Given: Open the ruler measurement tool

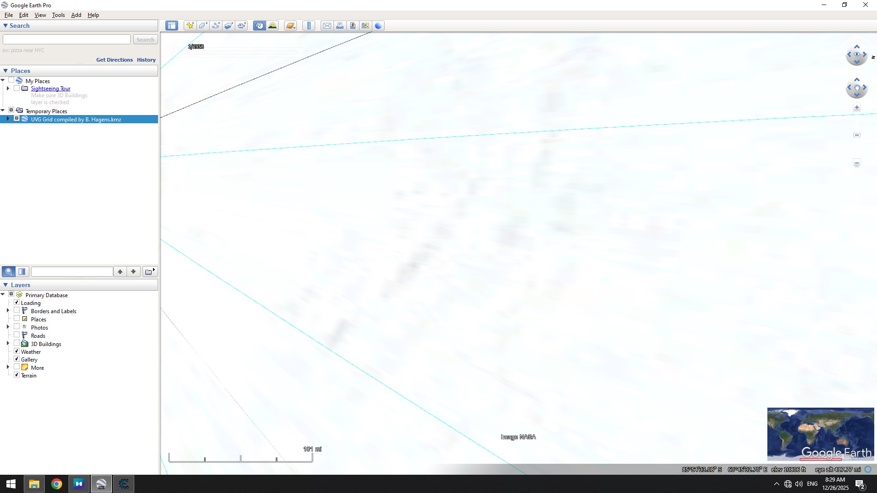Looking at the screenshot, I should (x=309, y=26).
